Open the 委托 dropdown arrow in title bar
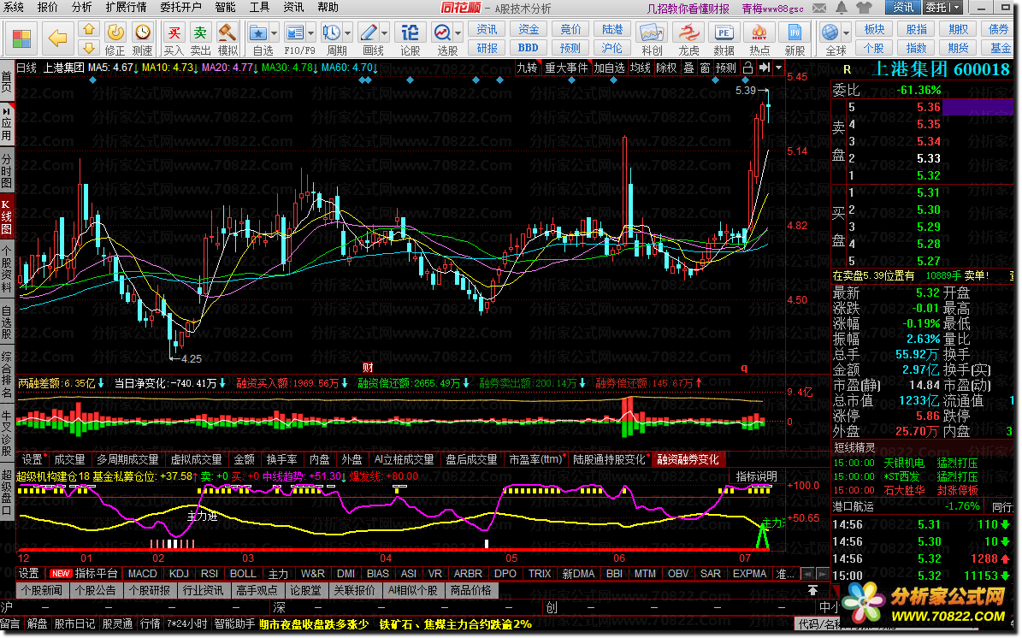 [956, 8]
